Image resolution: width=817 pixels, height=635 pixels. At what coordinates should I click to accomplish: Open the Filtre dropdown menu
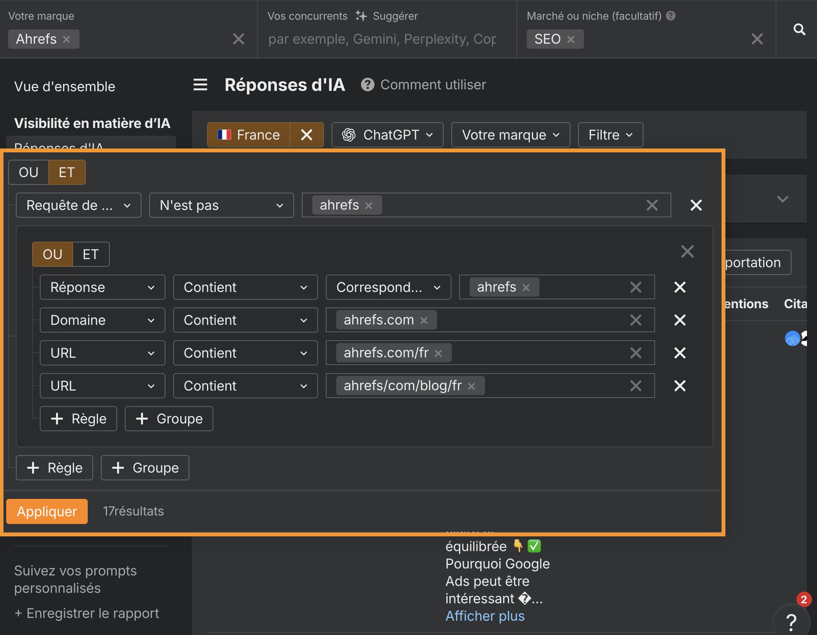click(x=610, y=135)
